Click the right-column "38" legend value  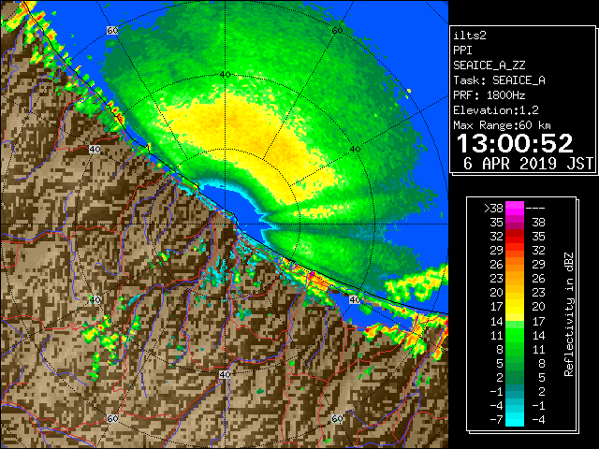click(538, 223)
